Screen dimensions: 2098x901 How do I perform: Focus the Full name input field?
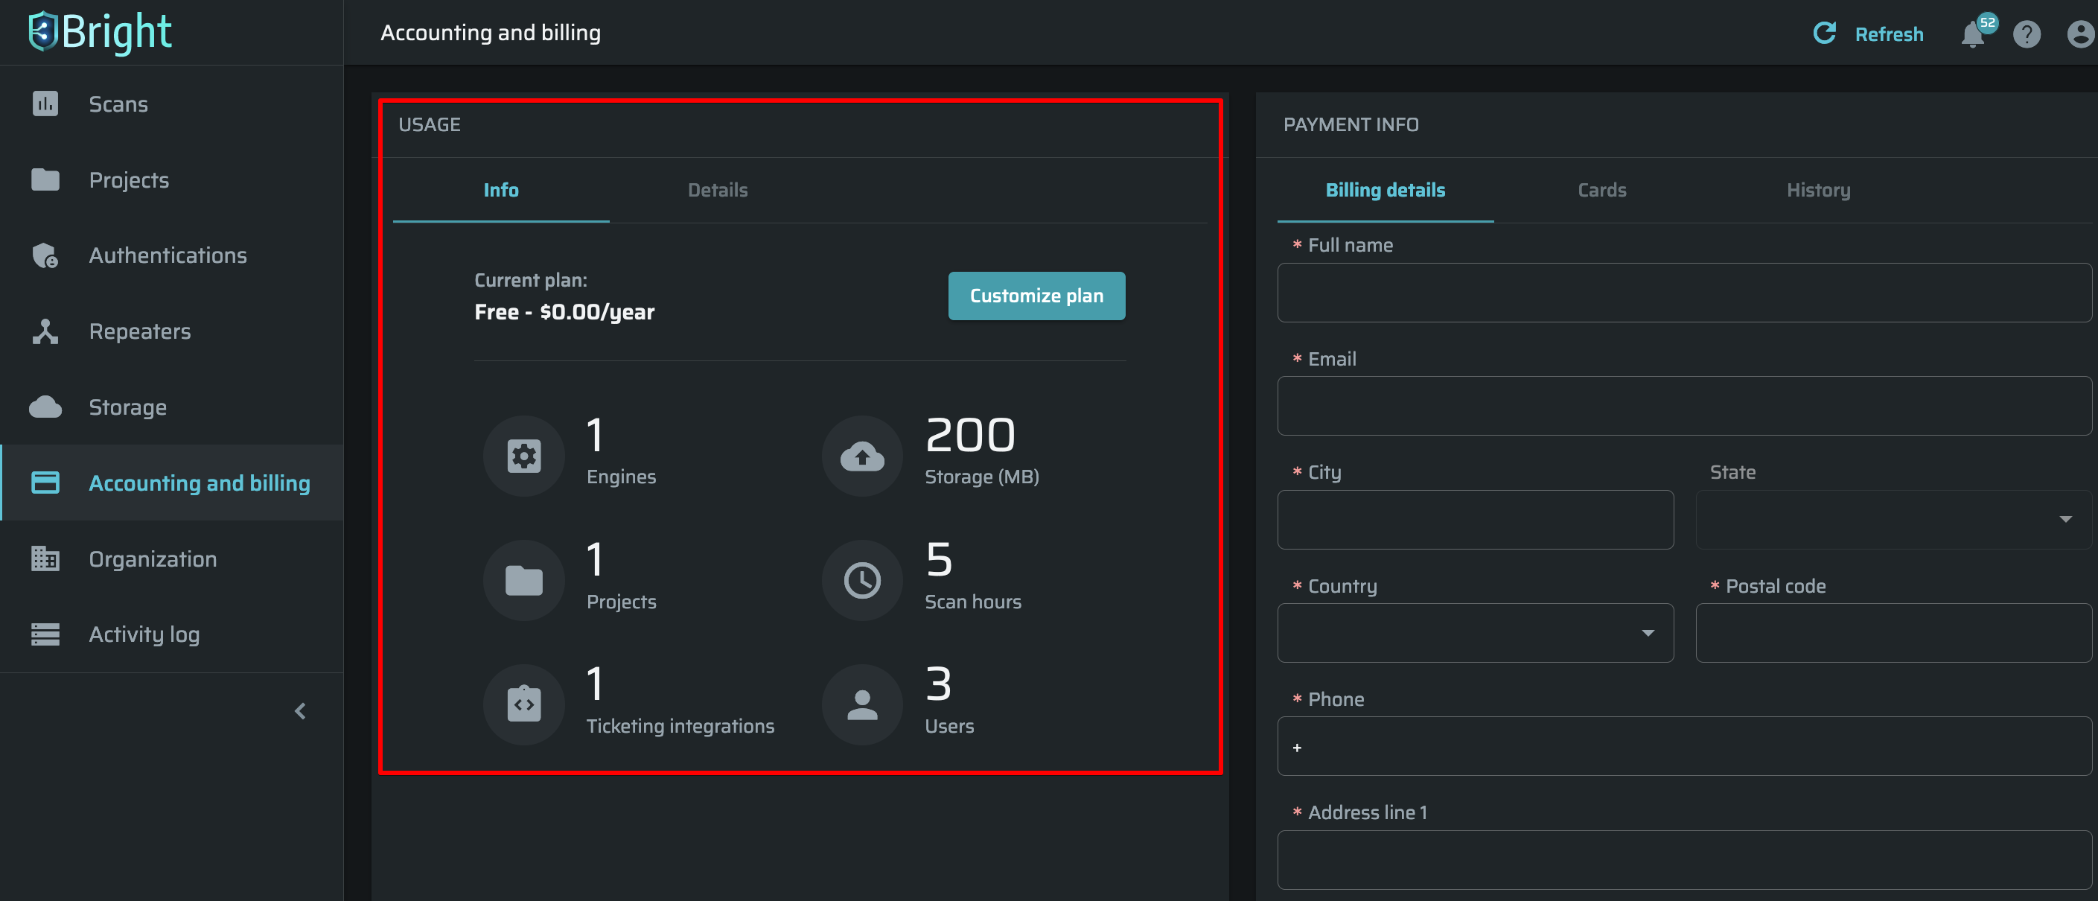click(x=1683, y=293)
